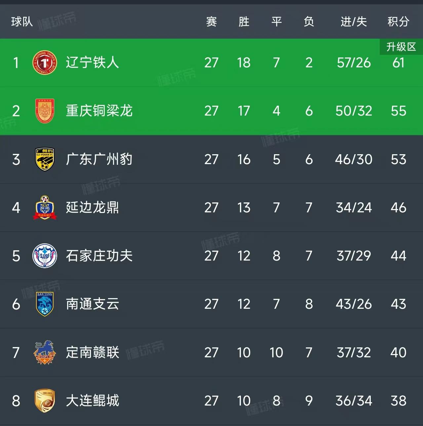Select the 南通支云 dragon badge
Screen dimensions: 423x426
pos(44,304)
